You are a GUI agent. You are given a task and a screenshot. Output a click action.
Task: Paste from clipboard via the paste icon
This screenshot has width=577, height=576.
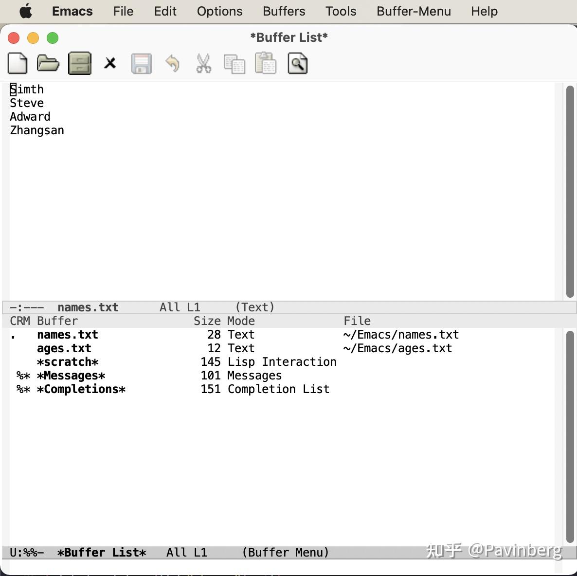click(266, 63)
